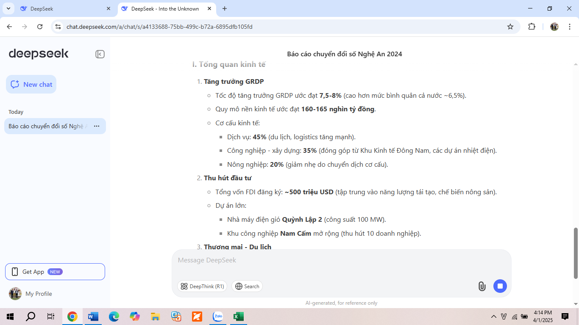Collapse the DeepSeek sidebar panel

coord(100,54)
